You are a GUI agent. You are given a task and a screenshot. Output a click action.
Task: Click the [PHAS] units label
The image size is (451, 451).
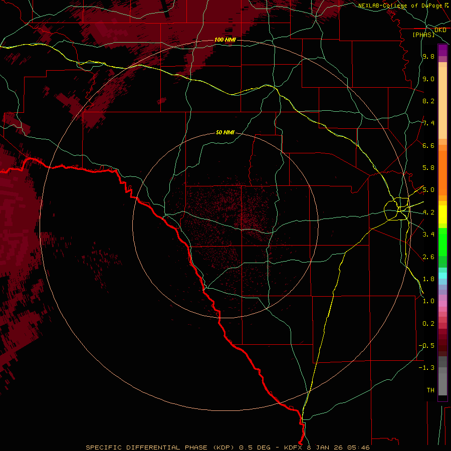point(423,35)
